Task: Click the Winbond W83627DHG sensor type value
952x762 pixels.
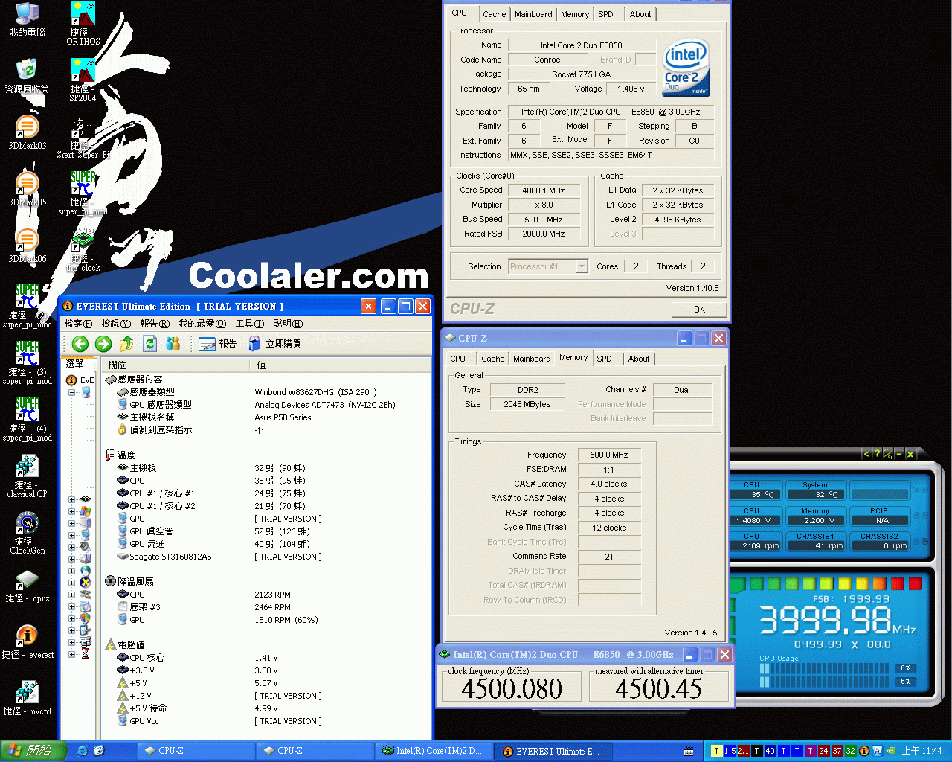Action: click(x=315, y=392)
